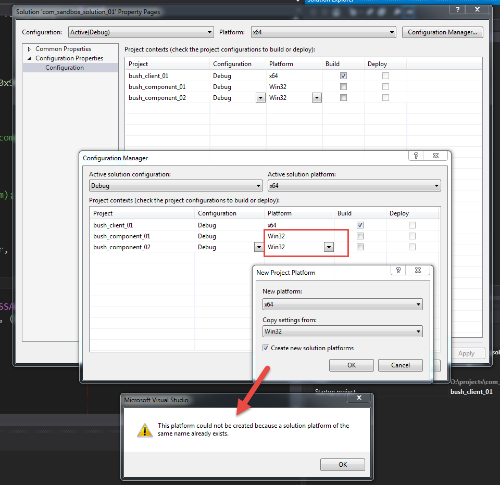Image resolution: width=500 pixels, height=485 pixels.
Task: Toggle Create new solution platforms checkbox
Action: click(266, 348)
